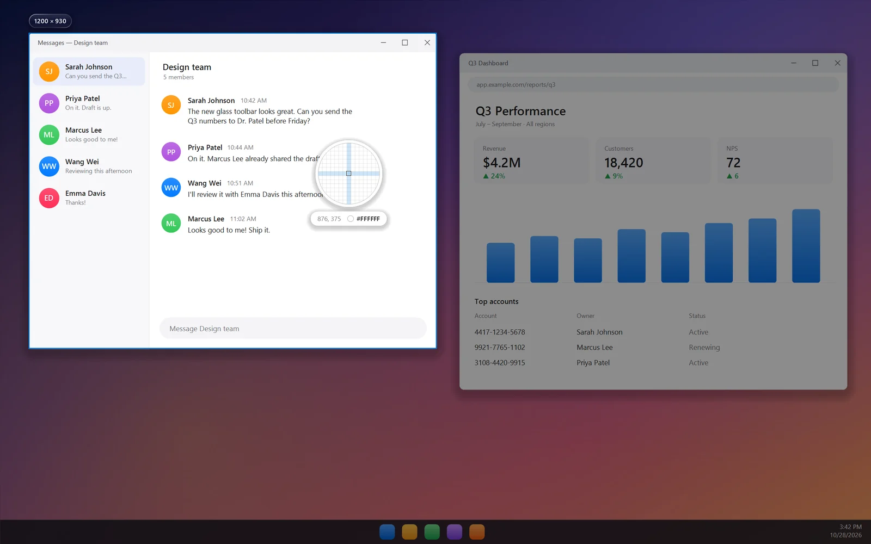Screen dimensions: 871x544
Task: Click the center square of the color picker loupe
Action: [349, 174]
